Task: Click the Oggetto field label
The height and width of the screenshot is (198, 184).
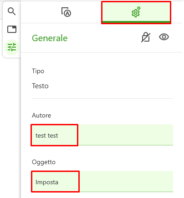Action: [x=44, y=162]
